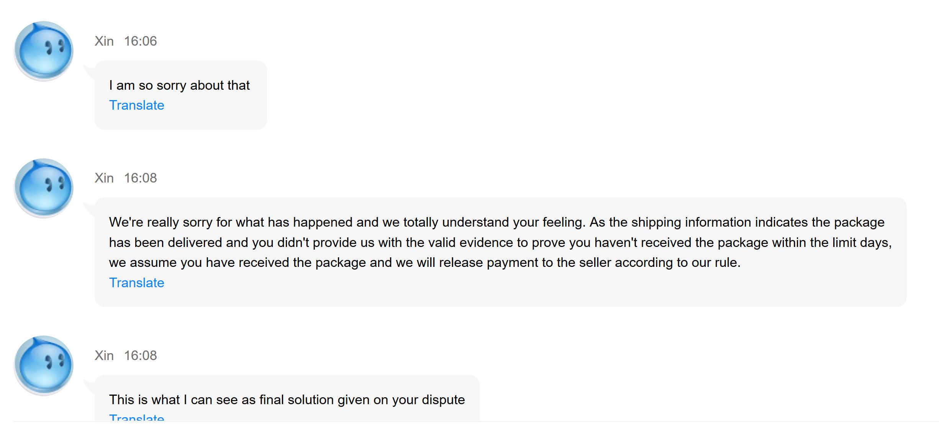The width and height of the screenshot is (939, 431).
Task: Translate the 'final solution given on your dispute' message
Action: coord(136,417)
